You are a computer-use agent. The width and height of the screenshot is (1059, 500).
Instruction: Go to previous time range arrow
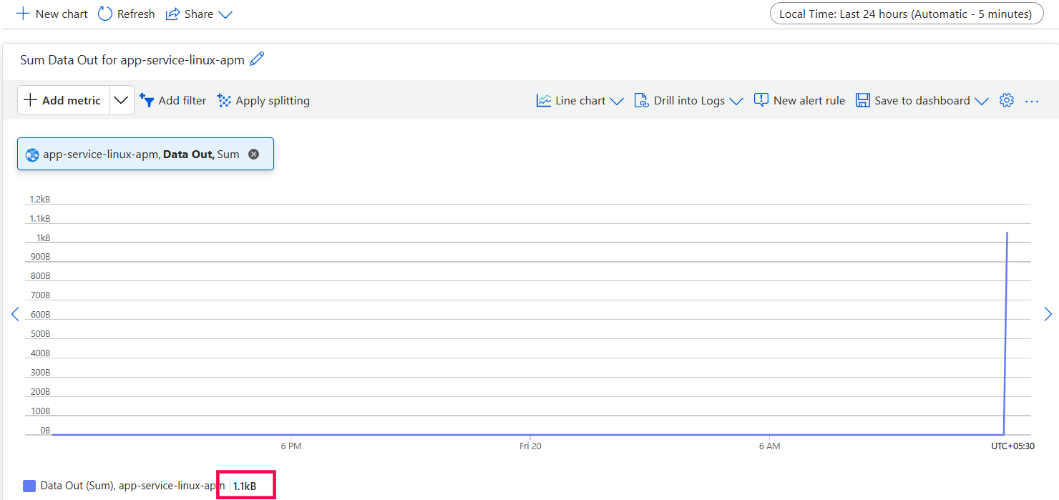15,314
